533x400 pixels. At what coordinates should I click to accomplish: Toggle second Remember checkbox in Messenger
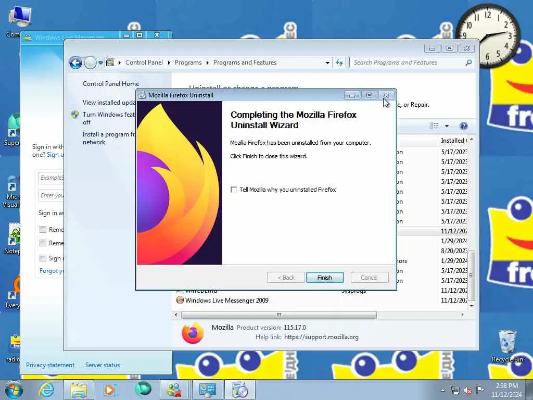[x=43, y=243]
